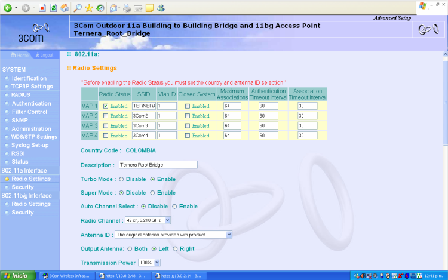Enable VAP 2 Closed System checkbox

click(188, 116)
